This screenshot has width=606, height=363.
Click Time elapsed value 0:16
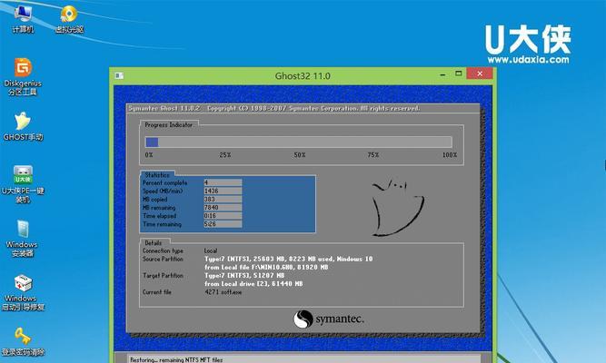click(223, 216)
